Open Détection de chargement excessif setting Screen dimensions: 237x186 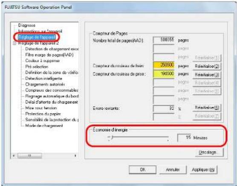[52, 49]
